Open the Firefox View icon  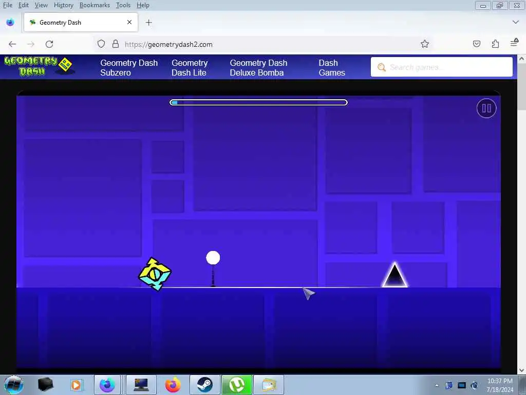(x=10, y=23)
